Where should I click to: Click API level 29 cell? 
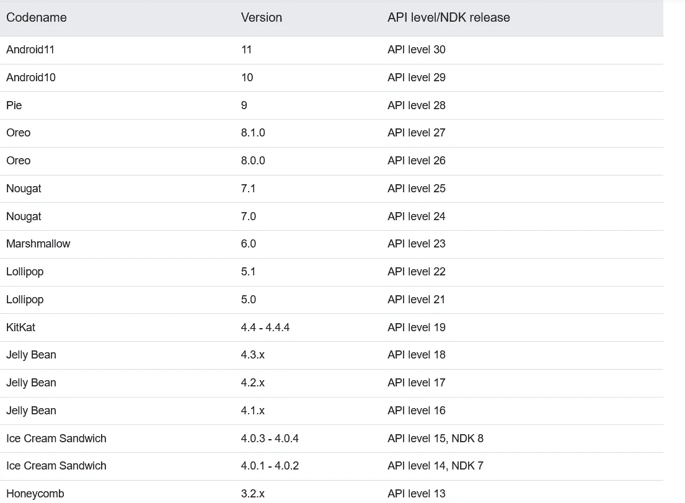pos(417,78)
